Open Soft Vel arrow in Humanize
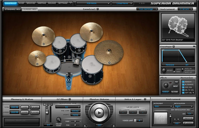Screen dimensions: 199x128 [193, 93]
